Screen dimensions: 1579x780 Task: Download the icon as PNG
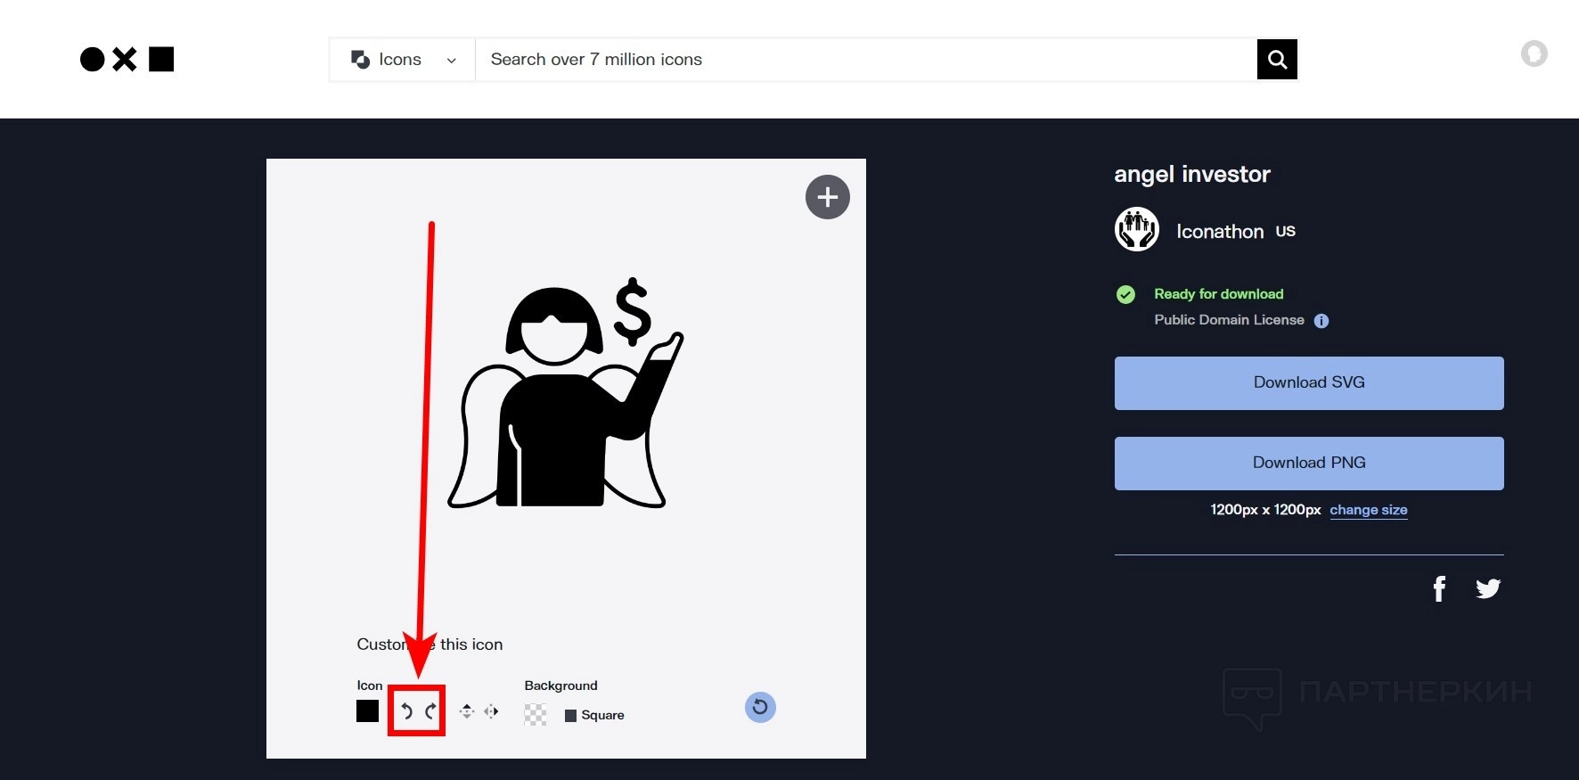click(1309, 464)
